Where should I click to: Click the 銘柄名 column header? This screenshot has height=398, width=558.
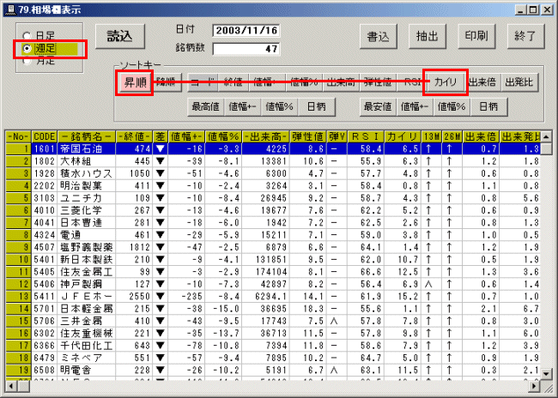87,136
